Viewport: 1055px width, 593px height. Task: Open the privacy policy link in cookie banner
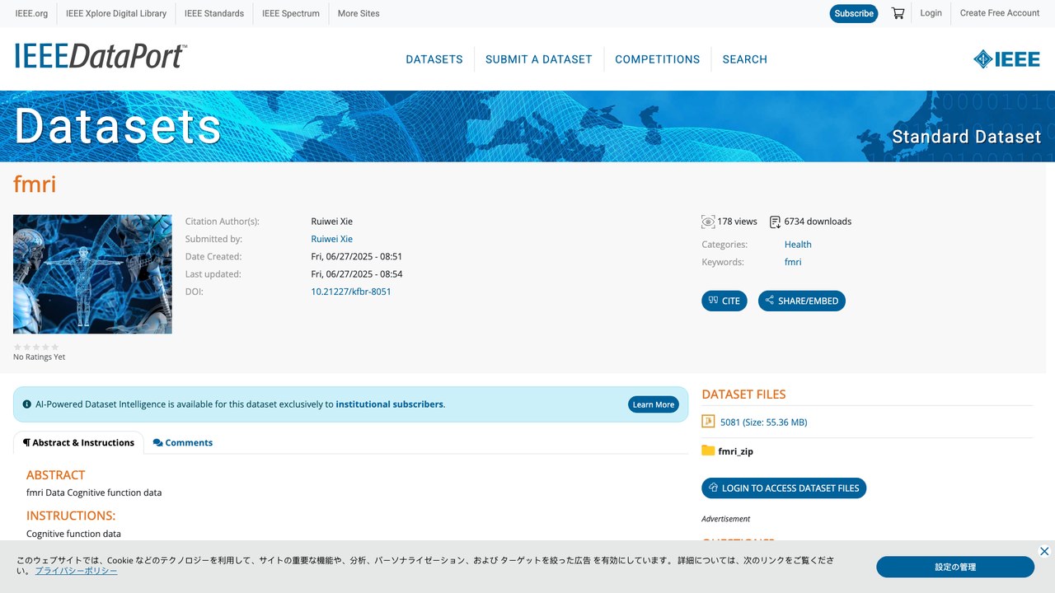coord(76,571)
